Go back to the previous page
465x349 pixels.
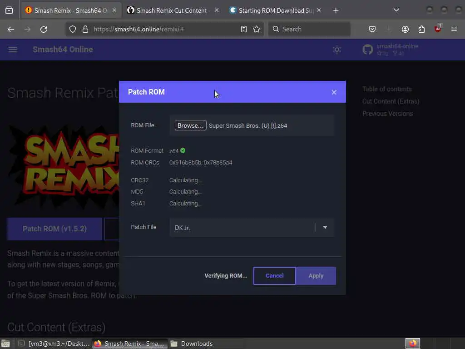pyautogui.click(x=11, y=30)
